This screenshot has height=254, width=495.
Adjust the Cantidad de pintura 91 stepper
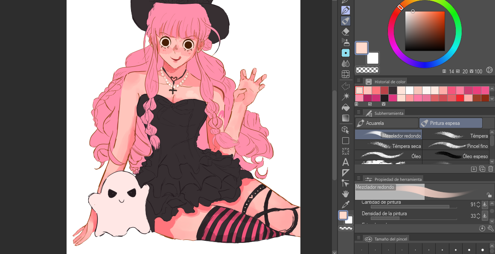478,205
